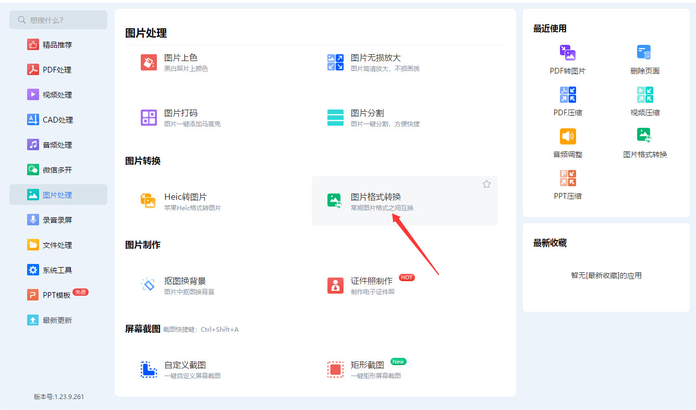This screenshot has height=410, width=696.
Task: Click the 图片打码 title text
Action: [181, 113]
